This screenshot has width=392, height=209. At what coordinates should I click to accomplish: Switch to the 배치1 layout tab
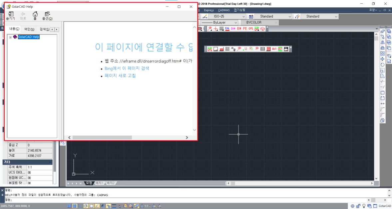99,183
